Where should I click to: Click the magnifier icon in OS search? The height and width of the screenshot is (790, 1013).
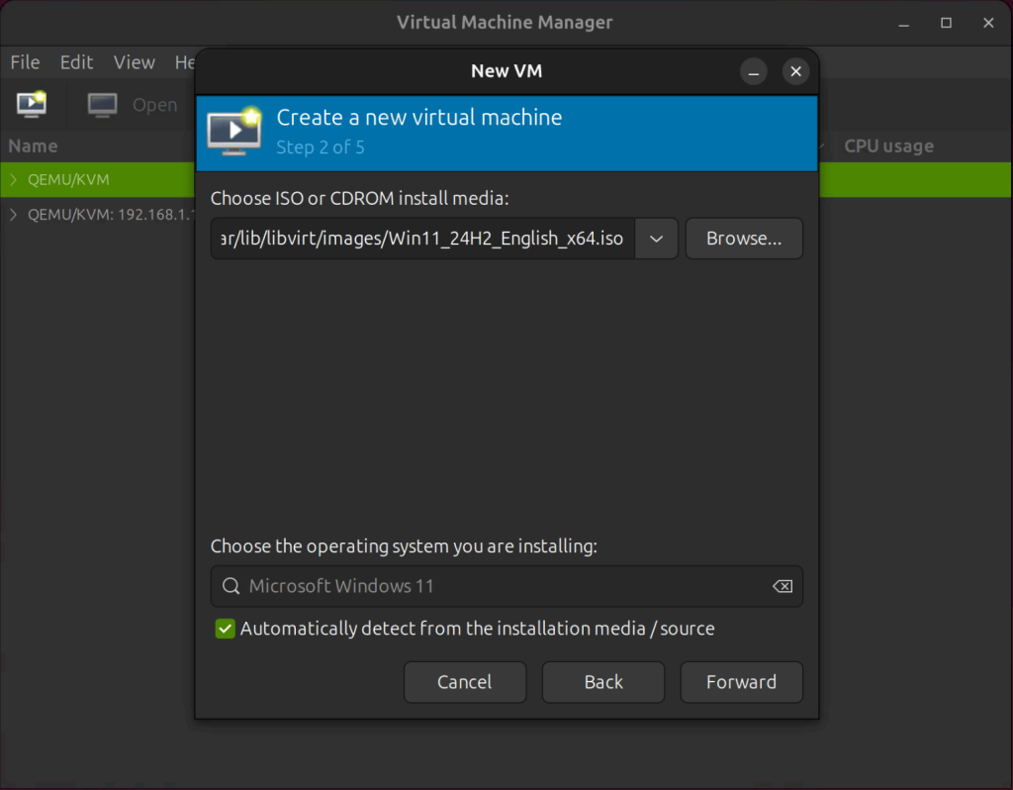[230, 586]
